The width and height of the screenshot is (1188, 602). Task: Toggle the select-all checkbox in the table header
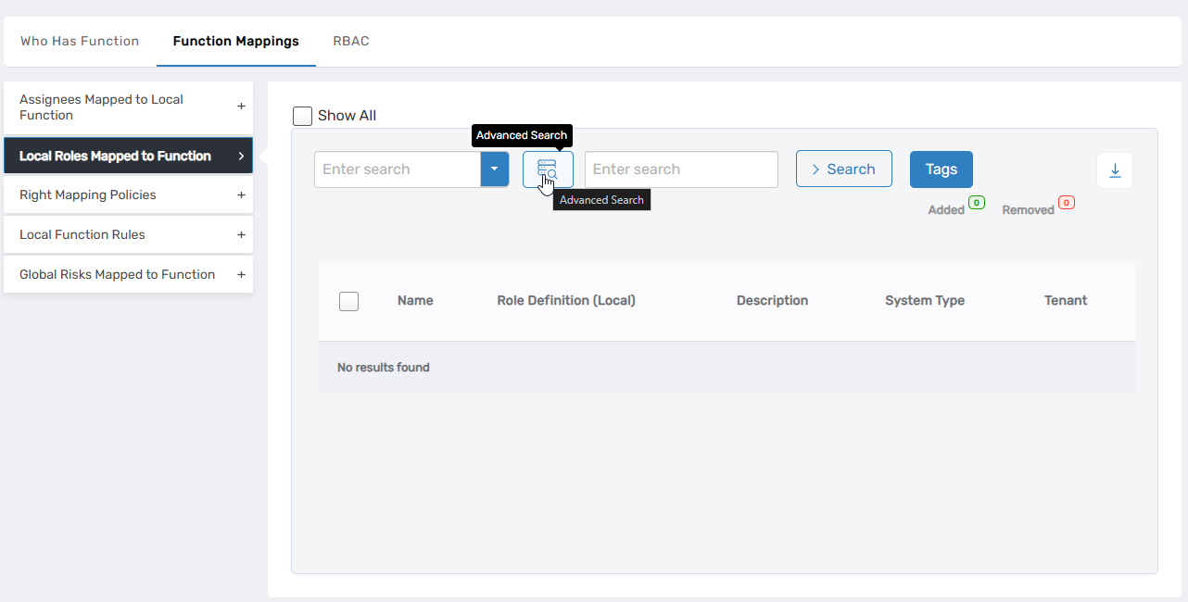348,301
